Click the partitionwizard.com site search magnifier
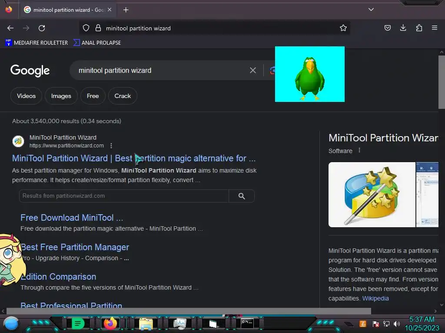The width and height of the screenshot is (445, 333). (242, 196)
